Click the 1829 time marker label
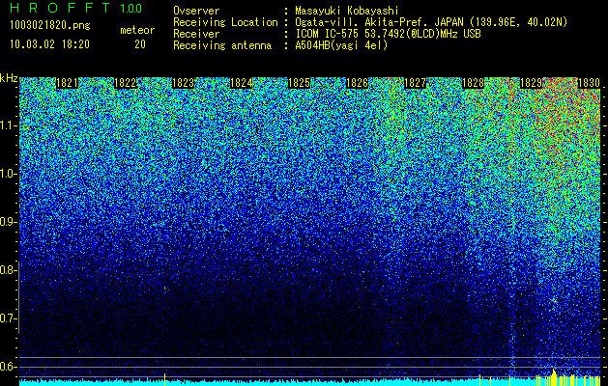The height and width of the screenshot is (386, 608). pos(532,83)
